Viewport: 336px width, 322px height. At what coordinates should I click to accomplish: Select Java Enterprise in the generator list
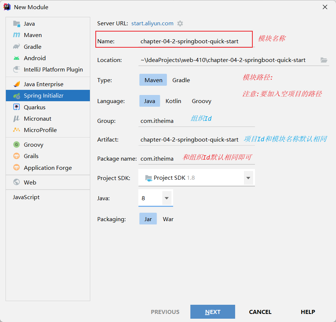tap(43, 84)
